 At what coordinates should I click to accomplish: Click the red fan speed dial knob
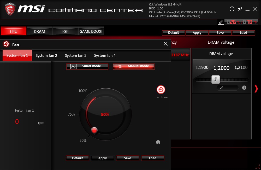pos(94,130)
